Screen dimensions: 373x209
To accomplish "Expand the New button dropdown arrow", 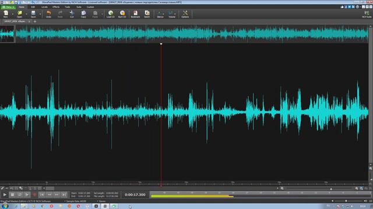I will tap(12, 14).
